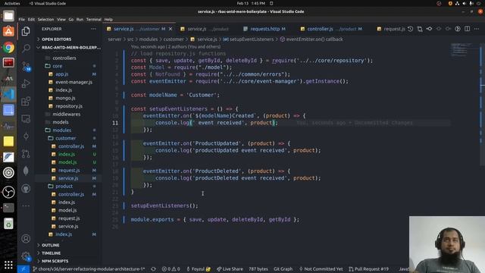The height and width of the screenshot is (273, 485).
Task: Open the GitHub view in activity bar
Action: (x=26, y=189)
